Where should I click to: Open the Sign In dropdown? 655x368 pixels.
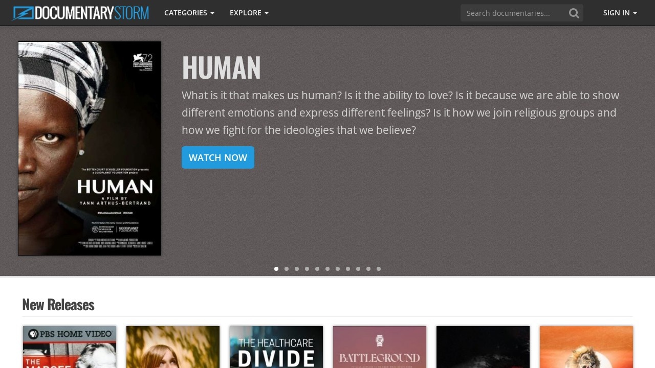pyautogui.click(x=620, y=13)
